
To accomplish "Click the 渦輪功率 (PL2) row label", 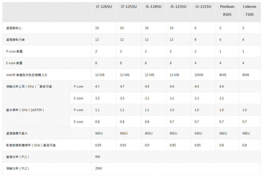I will pos(18,169).
